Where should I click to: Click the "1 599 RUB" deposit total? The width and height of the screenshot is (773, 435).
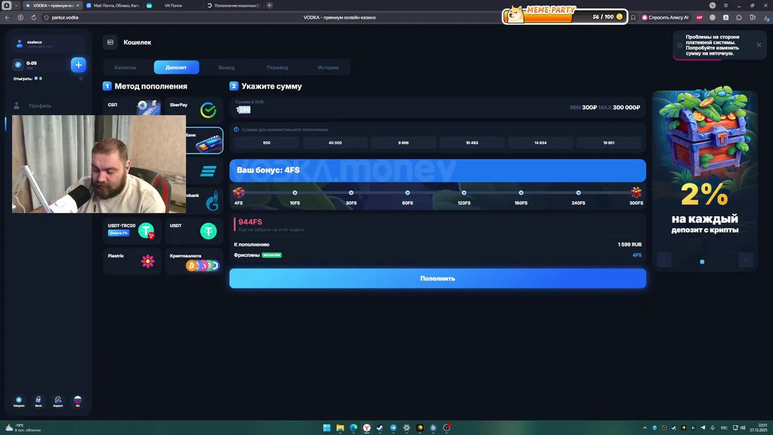[x=629, y=245]
